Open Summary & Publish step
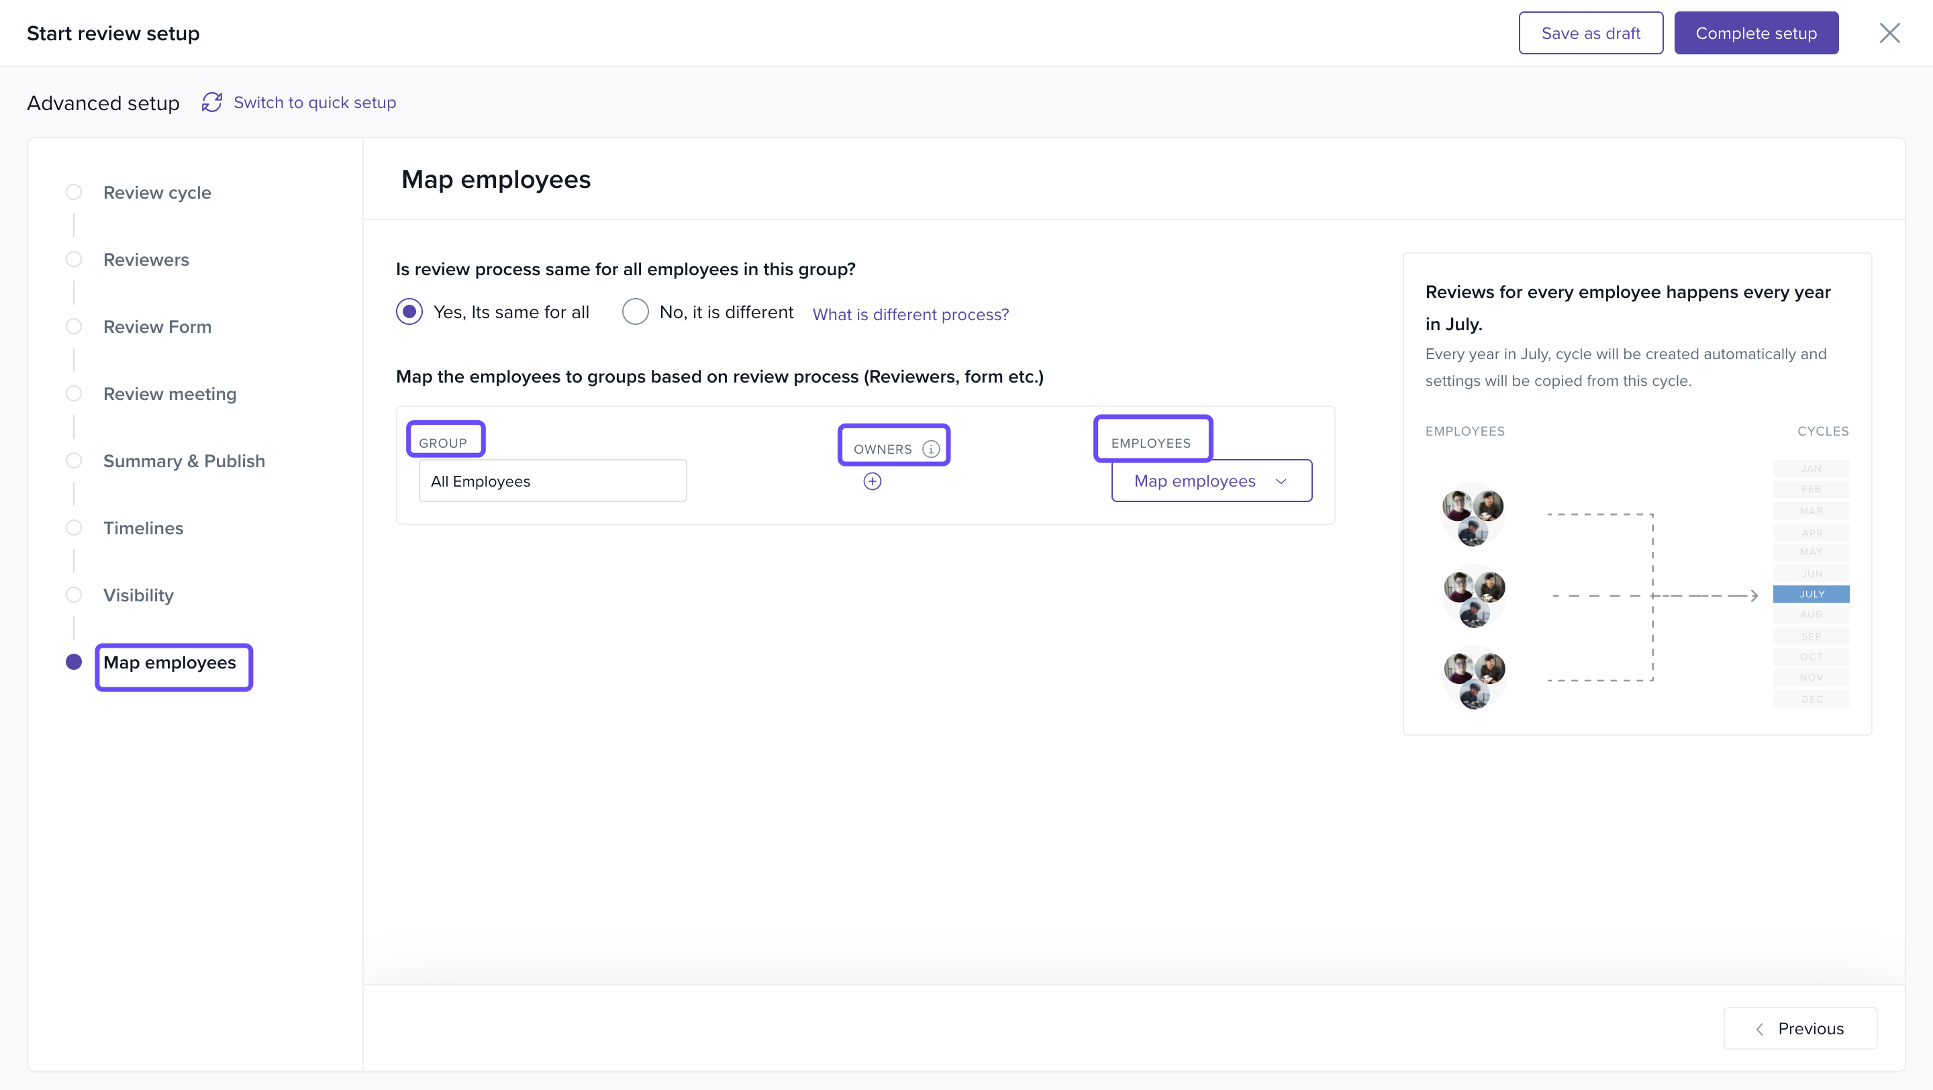 (x=184, y=461)
